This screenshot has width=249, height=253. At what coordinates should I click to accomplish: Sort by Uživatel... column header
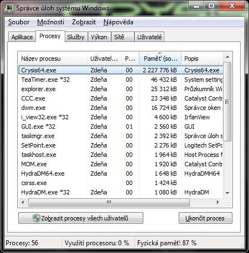[x=104, y=59]
